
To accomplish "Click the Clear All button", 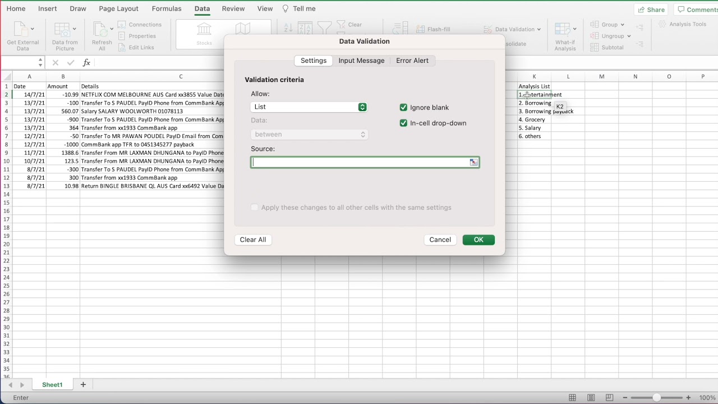I will point(253,240).
